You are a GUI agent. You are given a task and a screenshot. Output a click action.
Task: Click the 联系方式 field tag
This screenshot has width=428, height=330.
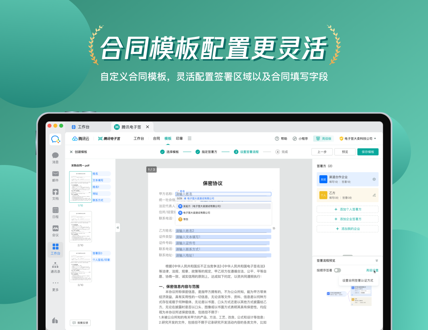pyautogui.click(x=101, y=200)
